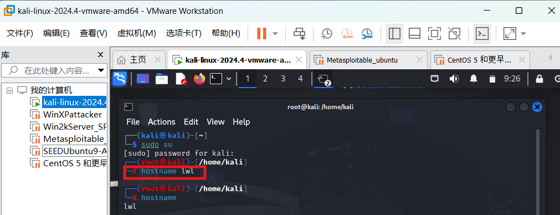Screen dimensions: 560x215
Task: Open the snapshot manager
Action: (x=367, y=34)
